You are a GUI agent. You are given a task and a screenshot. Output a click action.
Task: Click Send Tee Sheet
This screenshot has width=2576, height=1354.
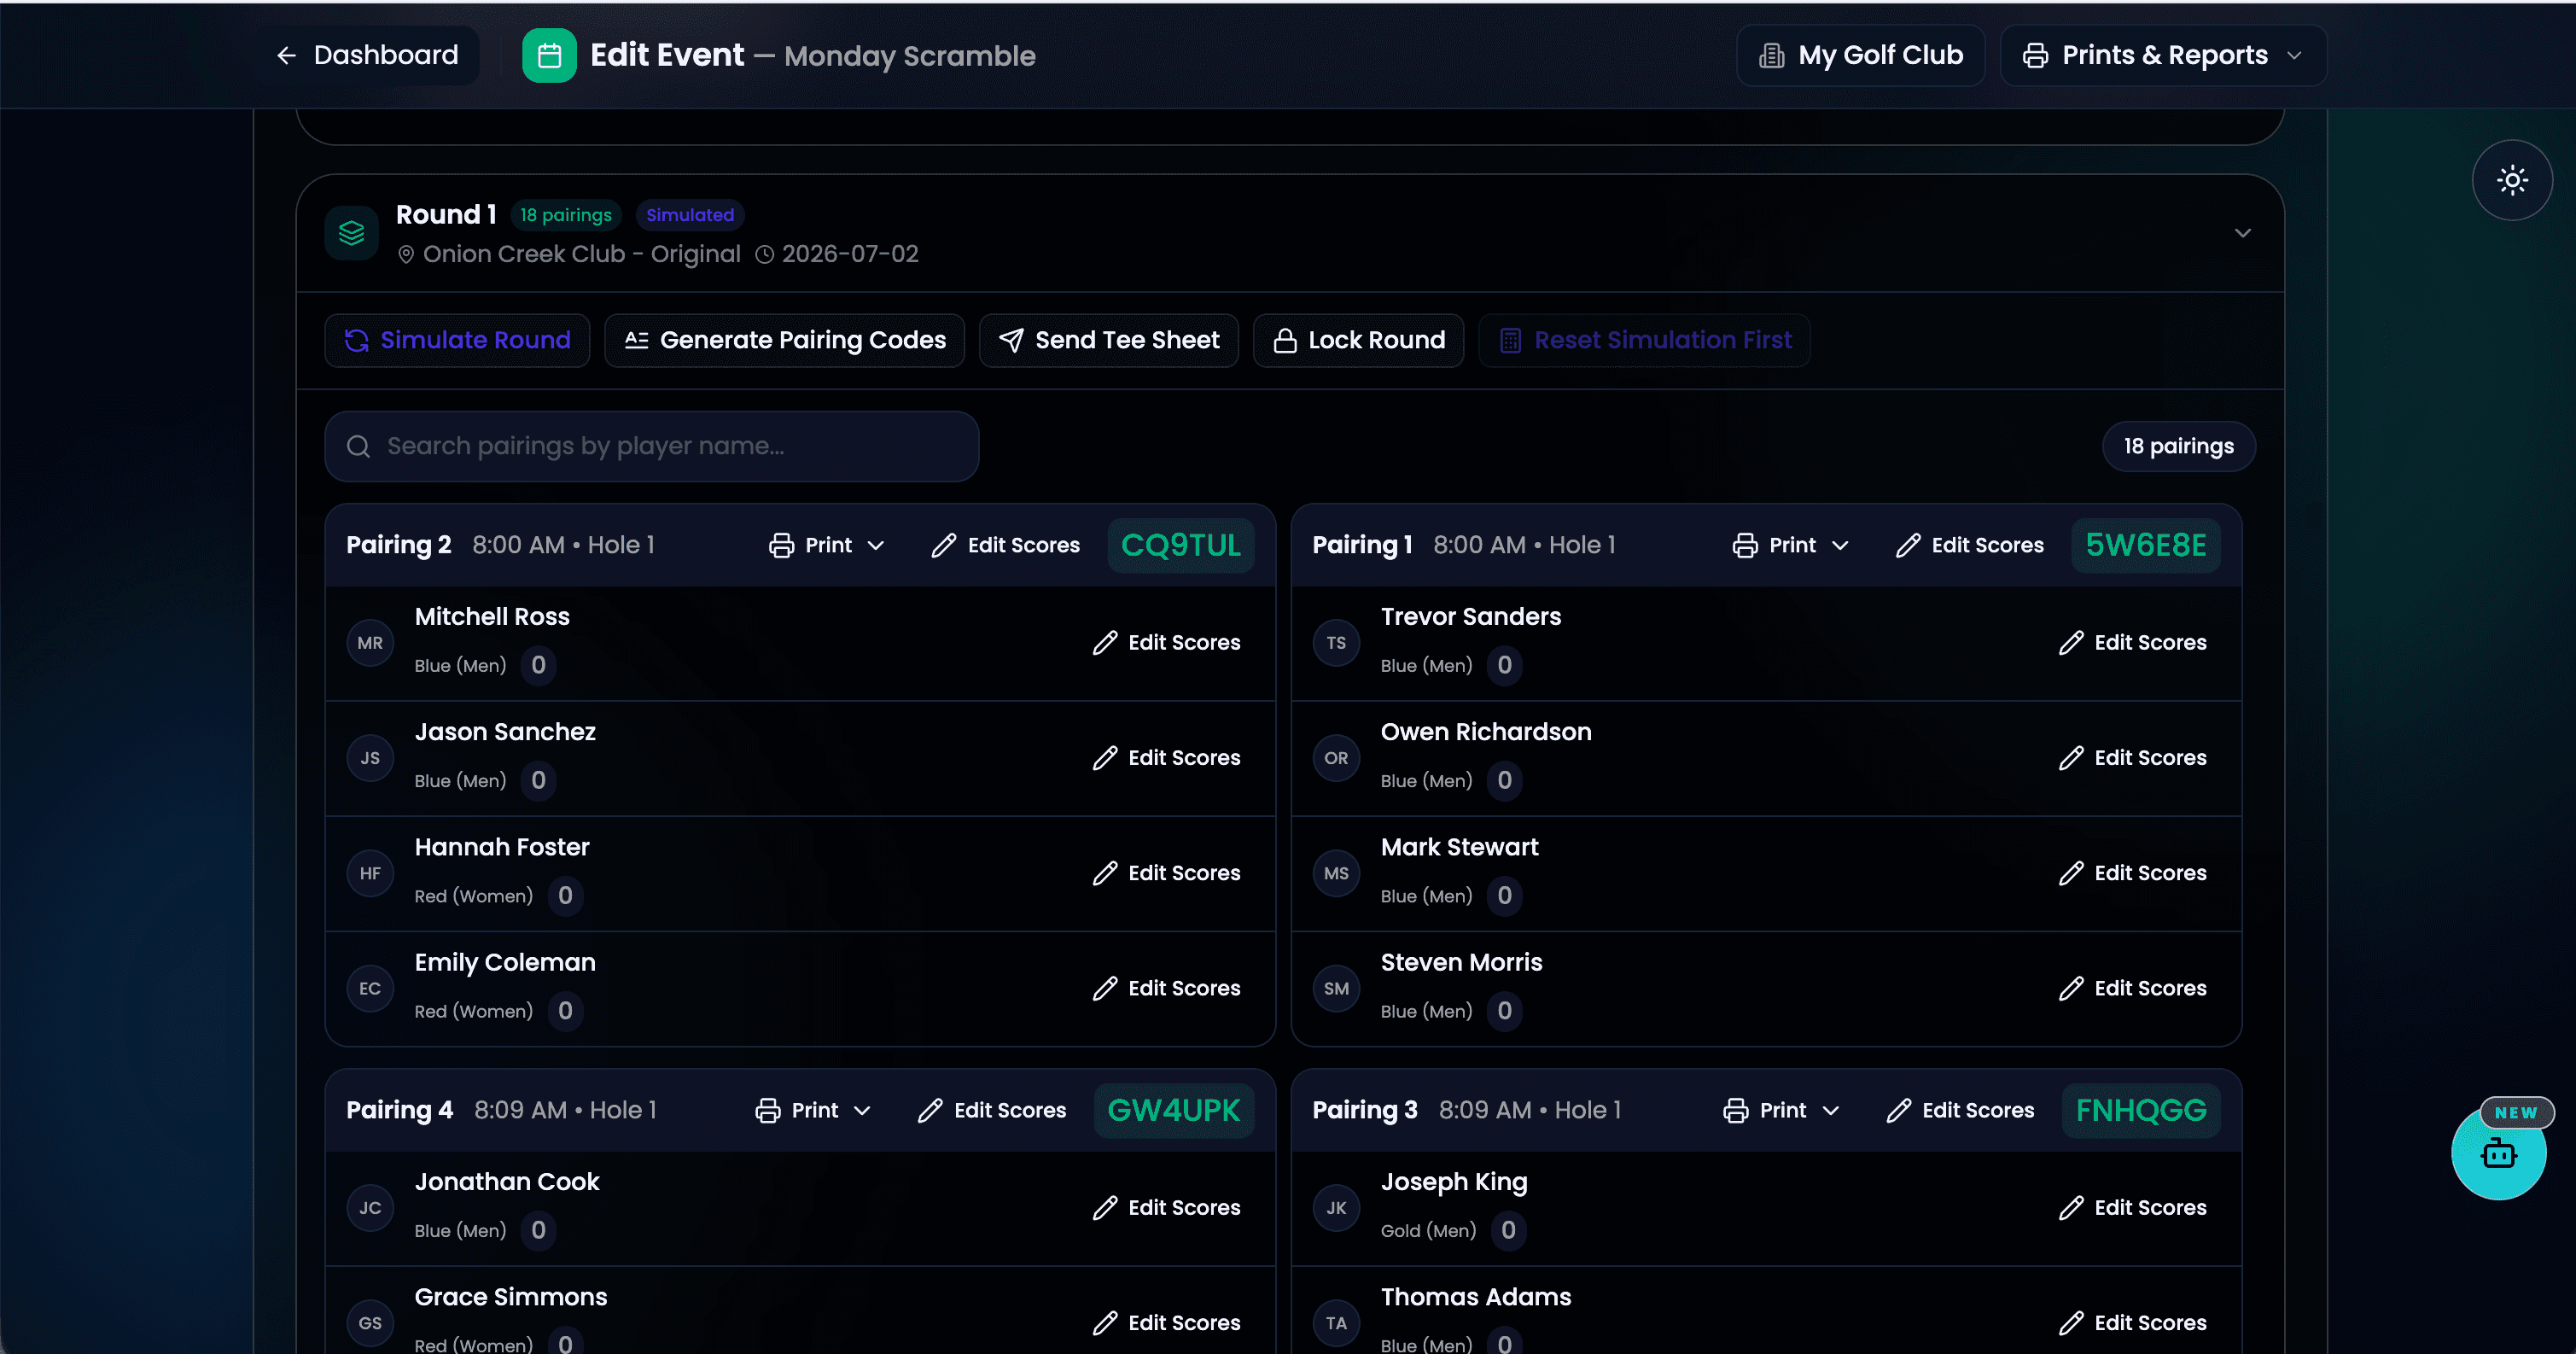1108,340
